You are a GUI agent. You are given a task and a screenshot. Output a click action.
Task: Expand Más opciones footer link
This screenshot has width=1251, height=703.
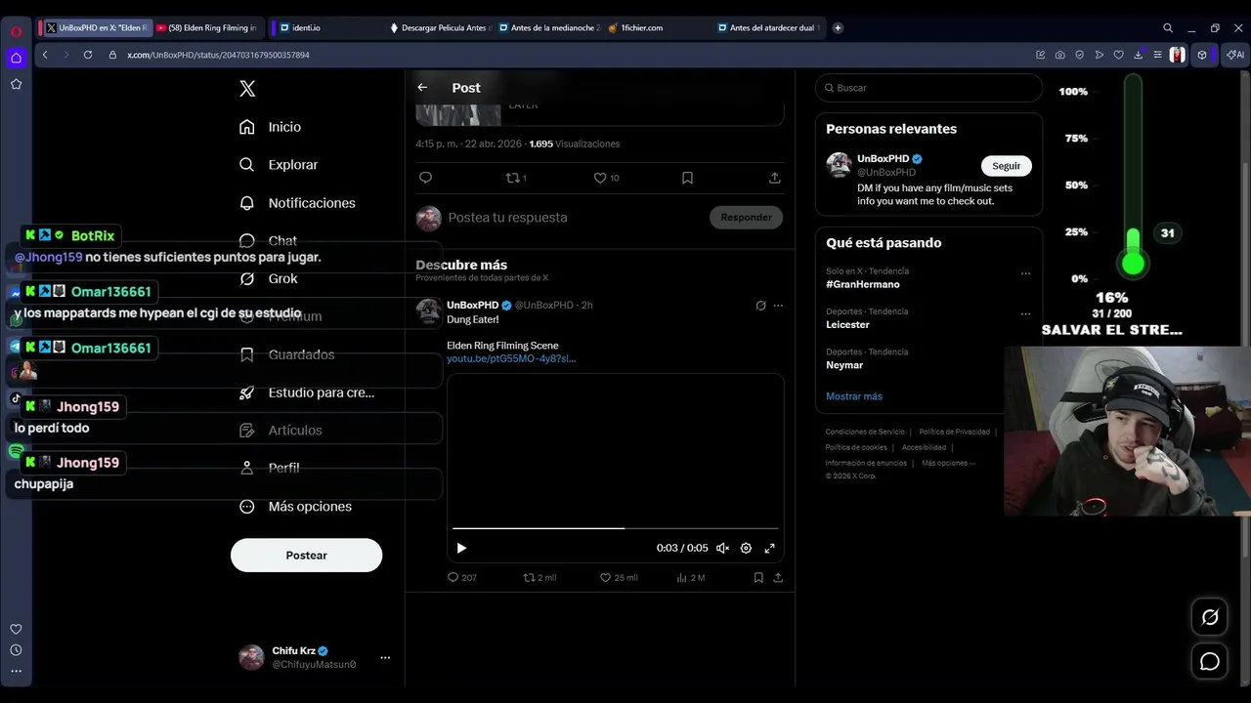point(949,463)
